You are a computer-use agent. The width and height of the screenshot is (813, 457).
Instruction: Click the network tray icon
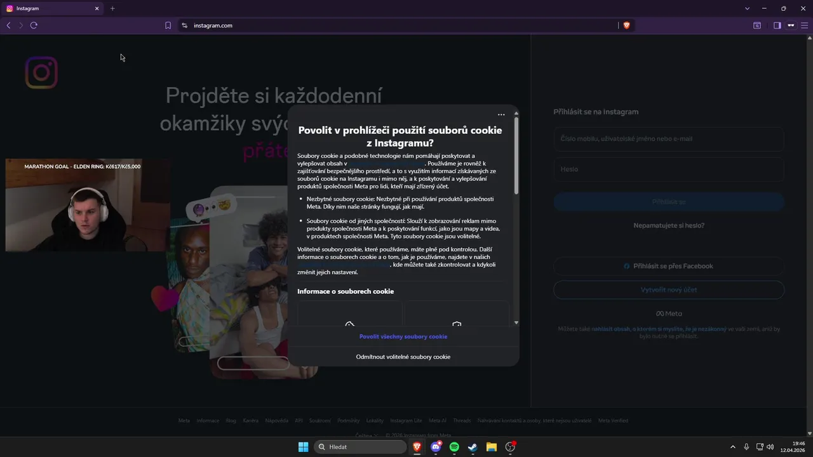tap(760, 447)
